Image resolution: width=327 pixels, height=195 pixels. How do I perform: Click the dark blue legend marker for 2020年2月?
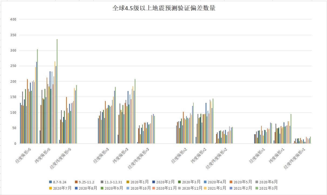pos(153,182)
